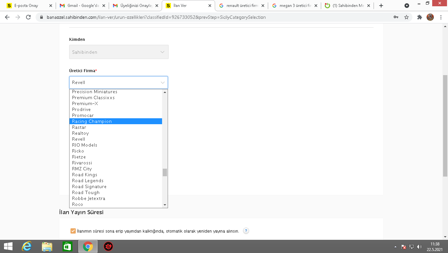448x253 pixels.
Task: Toggle automatic republish of expired listing checkbox
Action: 73,231
